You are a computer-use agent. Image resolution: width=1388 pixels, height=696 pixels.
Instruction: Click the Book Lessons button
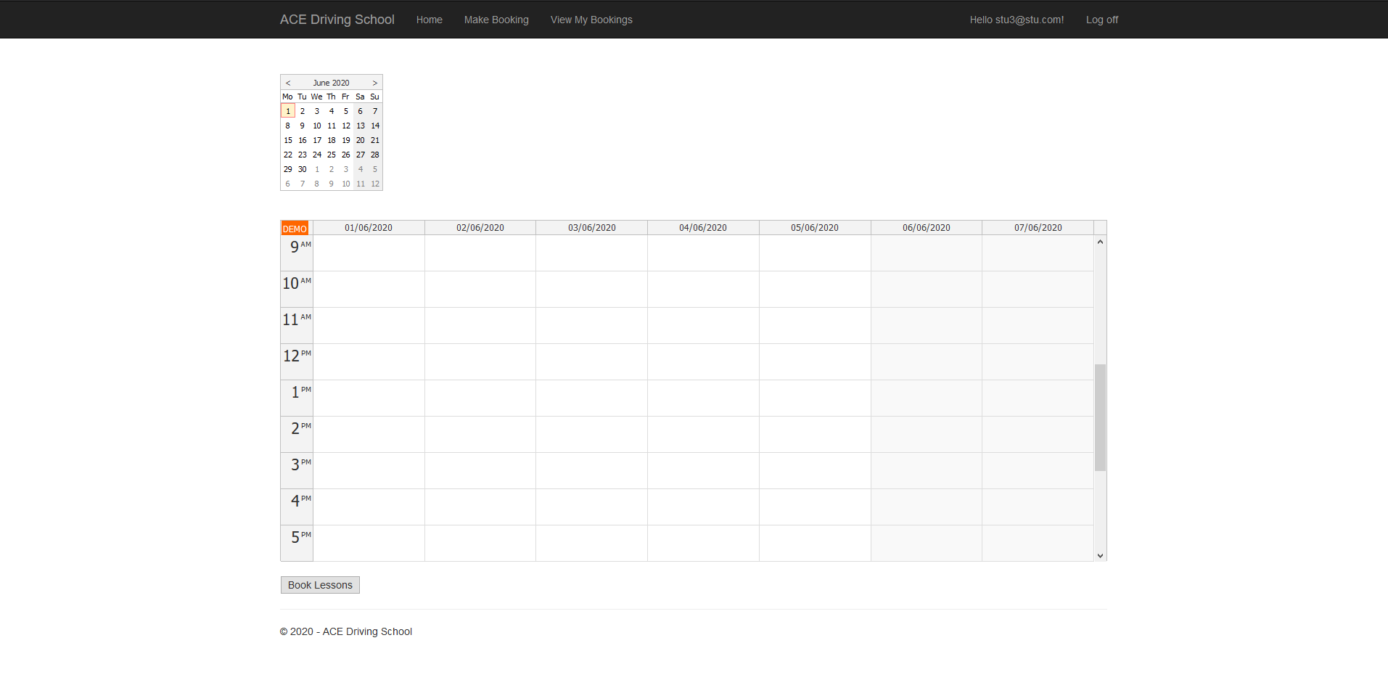pos(320,585)
